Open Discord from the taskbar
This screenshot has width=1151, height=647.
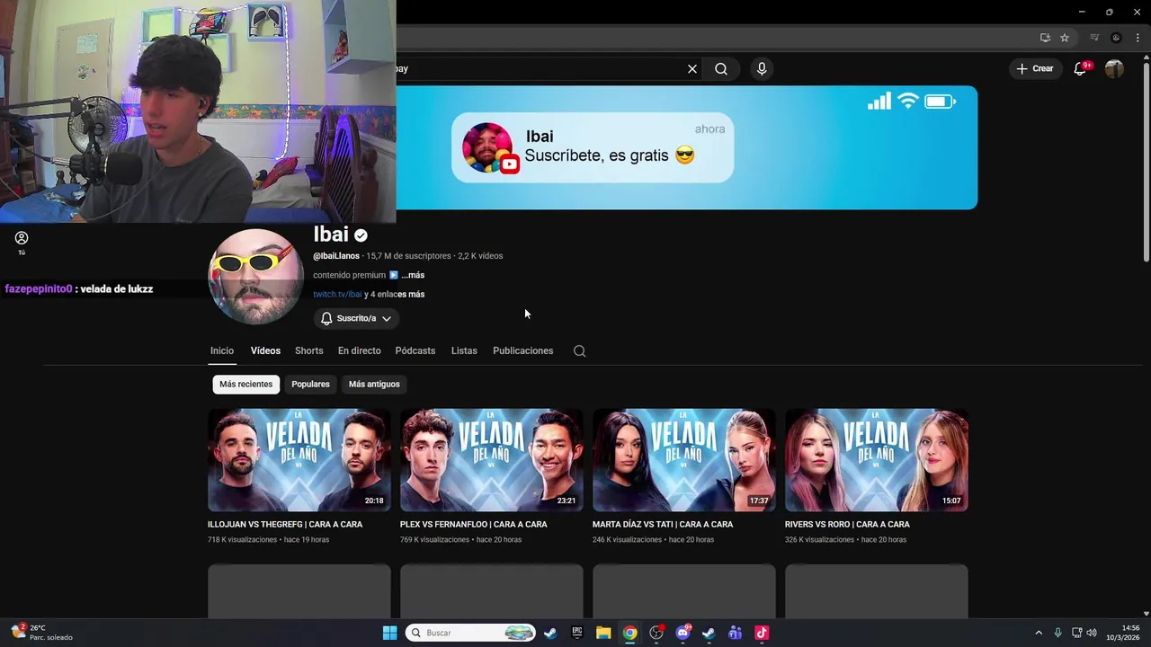pyautogui.click(x=683, y=633)
